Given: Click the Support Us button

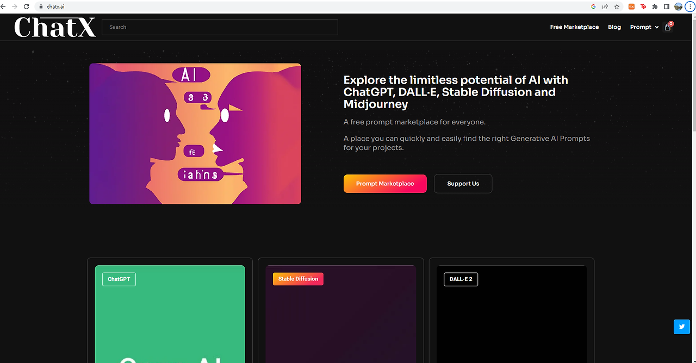Looking at the screenshot, I should [463, 184].
